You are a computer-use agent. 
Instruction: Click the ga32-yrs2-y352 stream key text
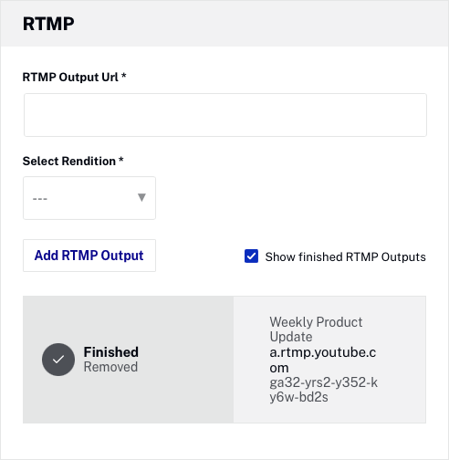click(x=323, y=390)
